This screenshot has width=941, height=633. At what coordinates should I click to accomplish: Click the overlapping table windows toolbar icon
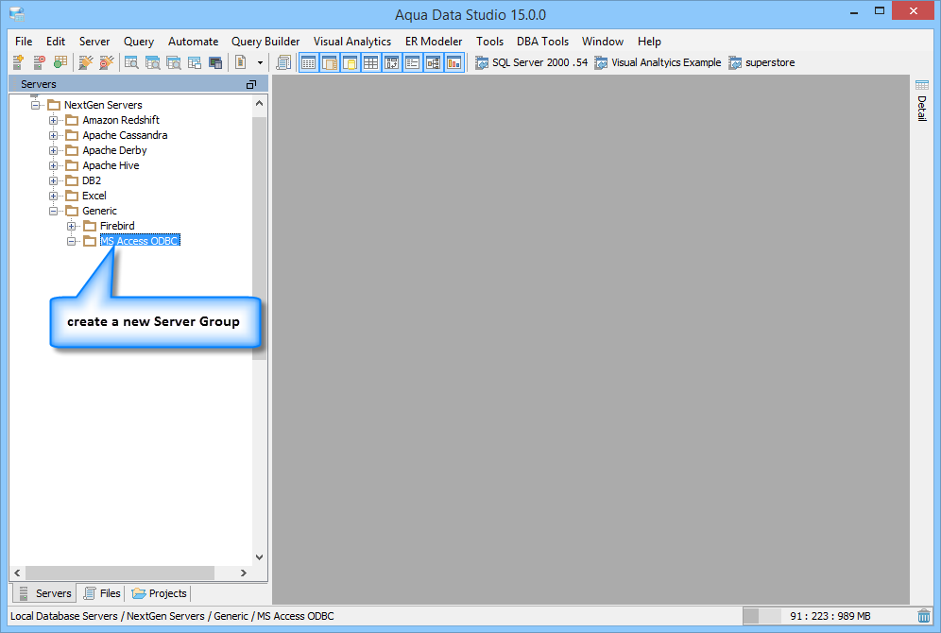(195, 62)
